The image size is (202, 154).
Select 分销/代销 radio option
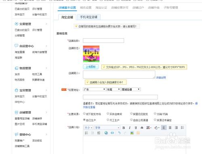(x=155, y=114)
